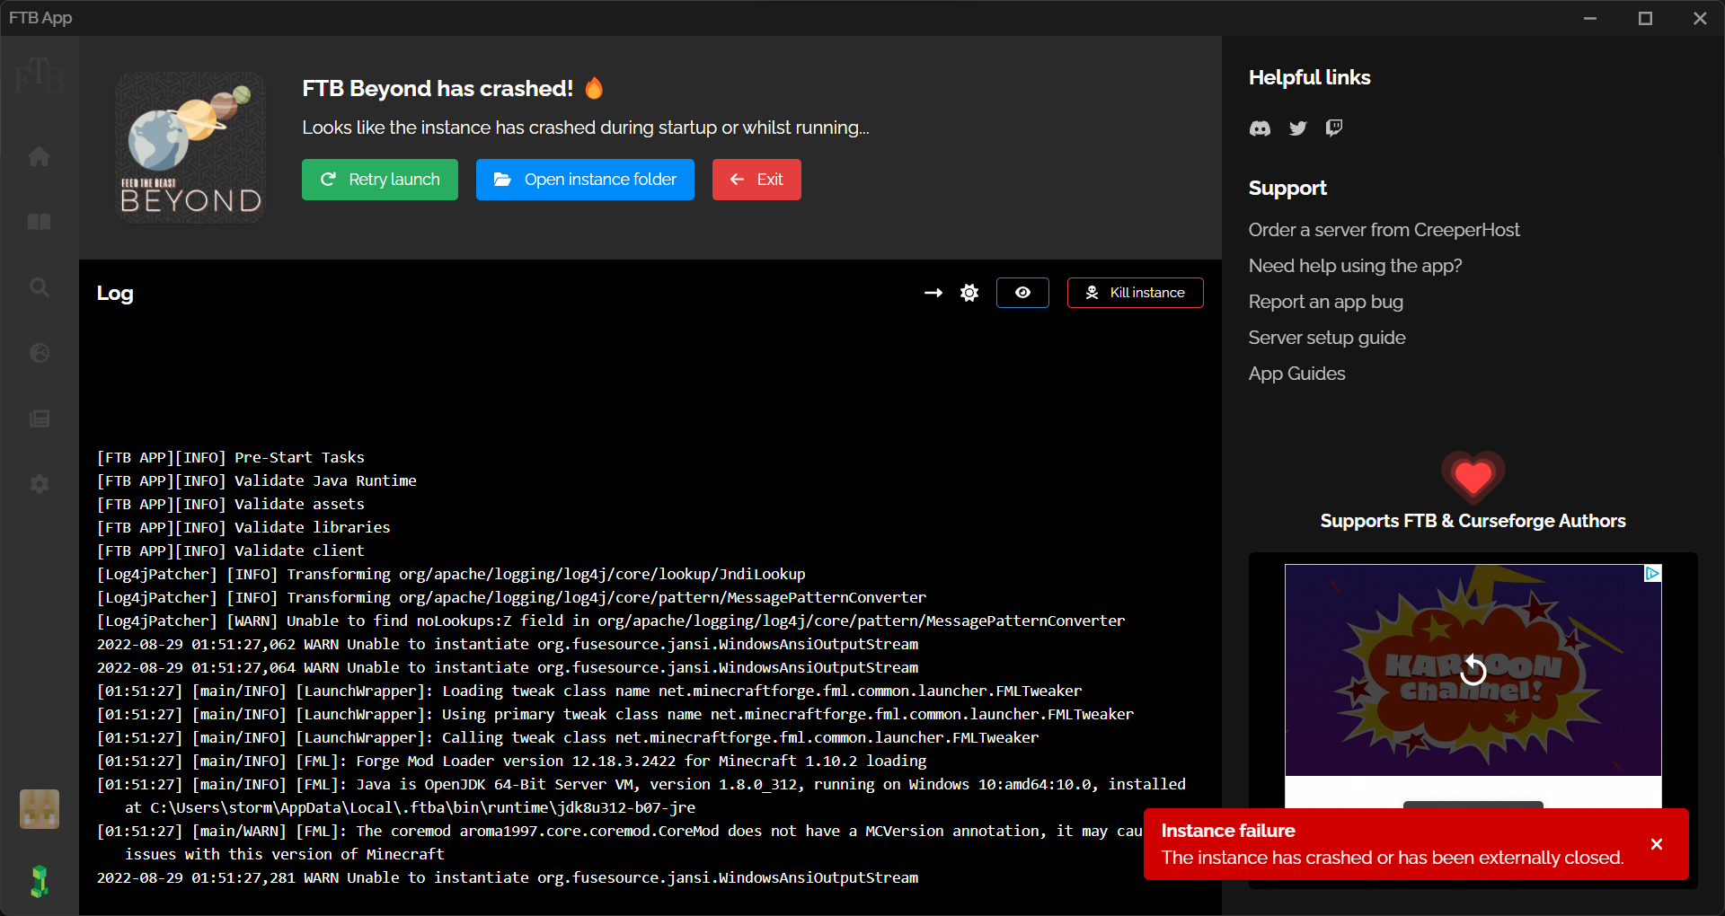Open Report an app bug link
1725x916 pixels.
[1325, 302]
